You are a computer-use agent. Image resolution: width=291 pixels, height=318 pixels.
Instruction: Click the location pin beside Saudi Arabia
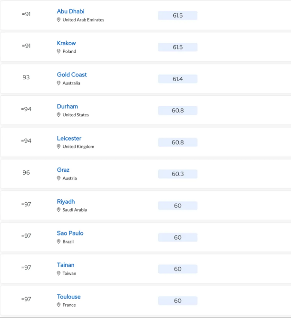(x=58, y=210)
